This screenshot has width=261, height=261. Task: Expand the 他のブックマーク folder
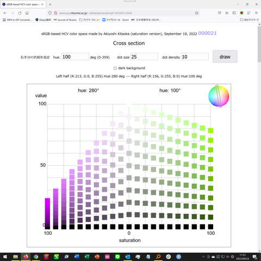(249, 20)
